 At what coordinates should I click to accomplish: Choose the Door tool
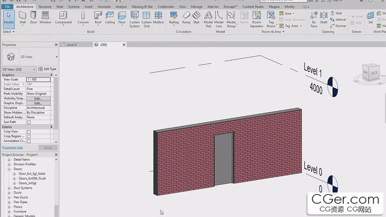[x=33, y=18]
